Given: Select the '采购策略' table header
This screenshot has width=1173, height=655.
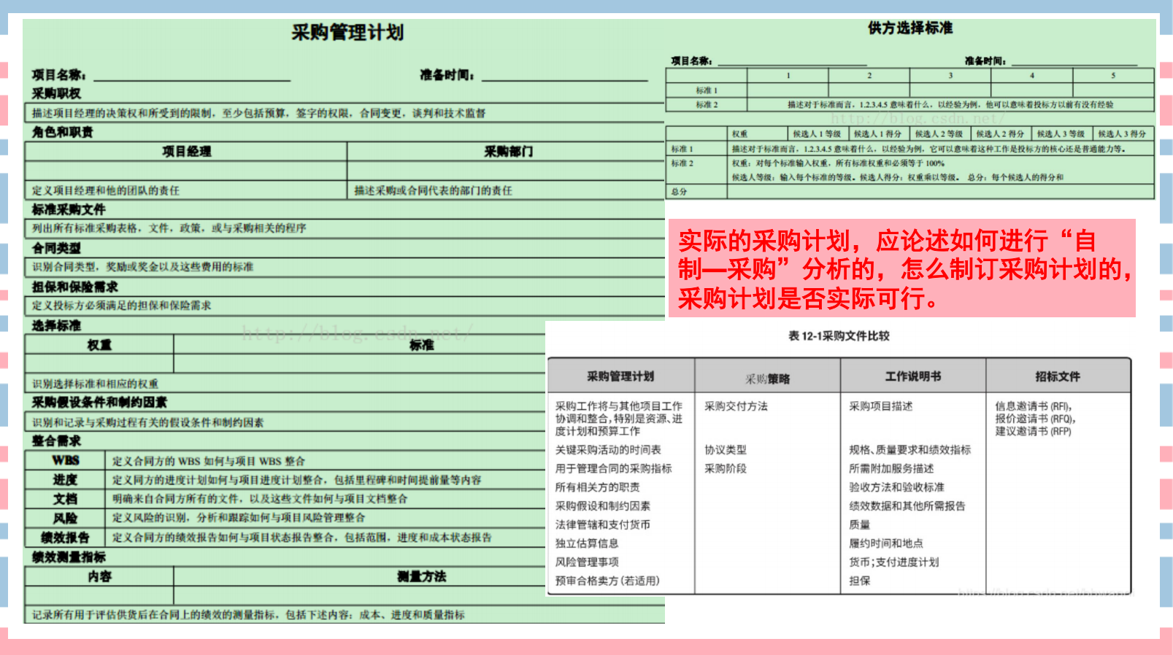Looking at the screenshot, I should pos(767,379).
